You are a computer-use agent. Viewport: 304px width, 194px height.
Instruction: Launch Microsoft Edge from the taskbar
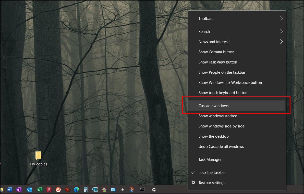(77, 190)
